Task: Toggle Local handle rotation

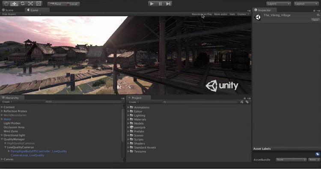Action: pyautogui.click(x=71, y=4)
